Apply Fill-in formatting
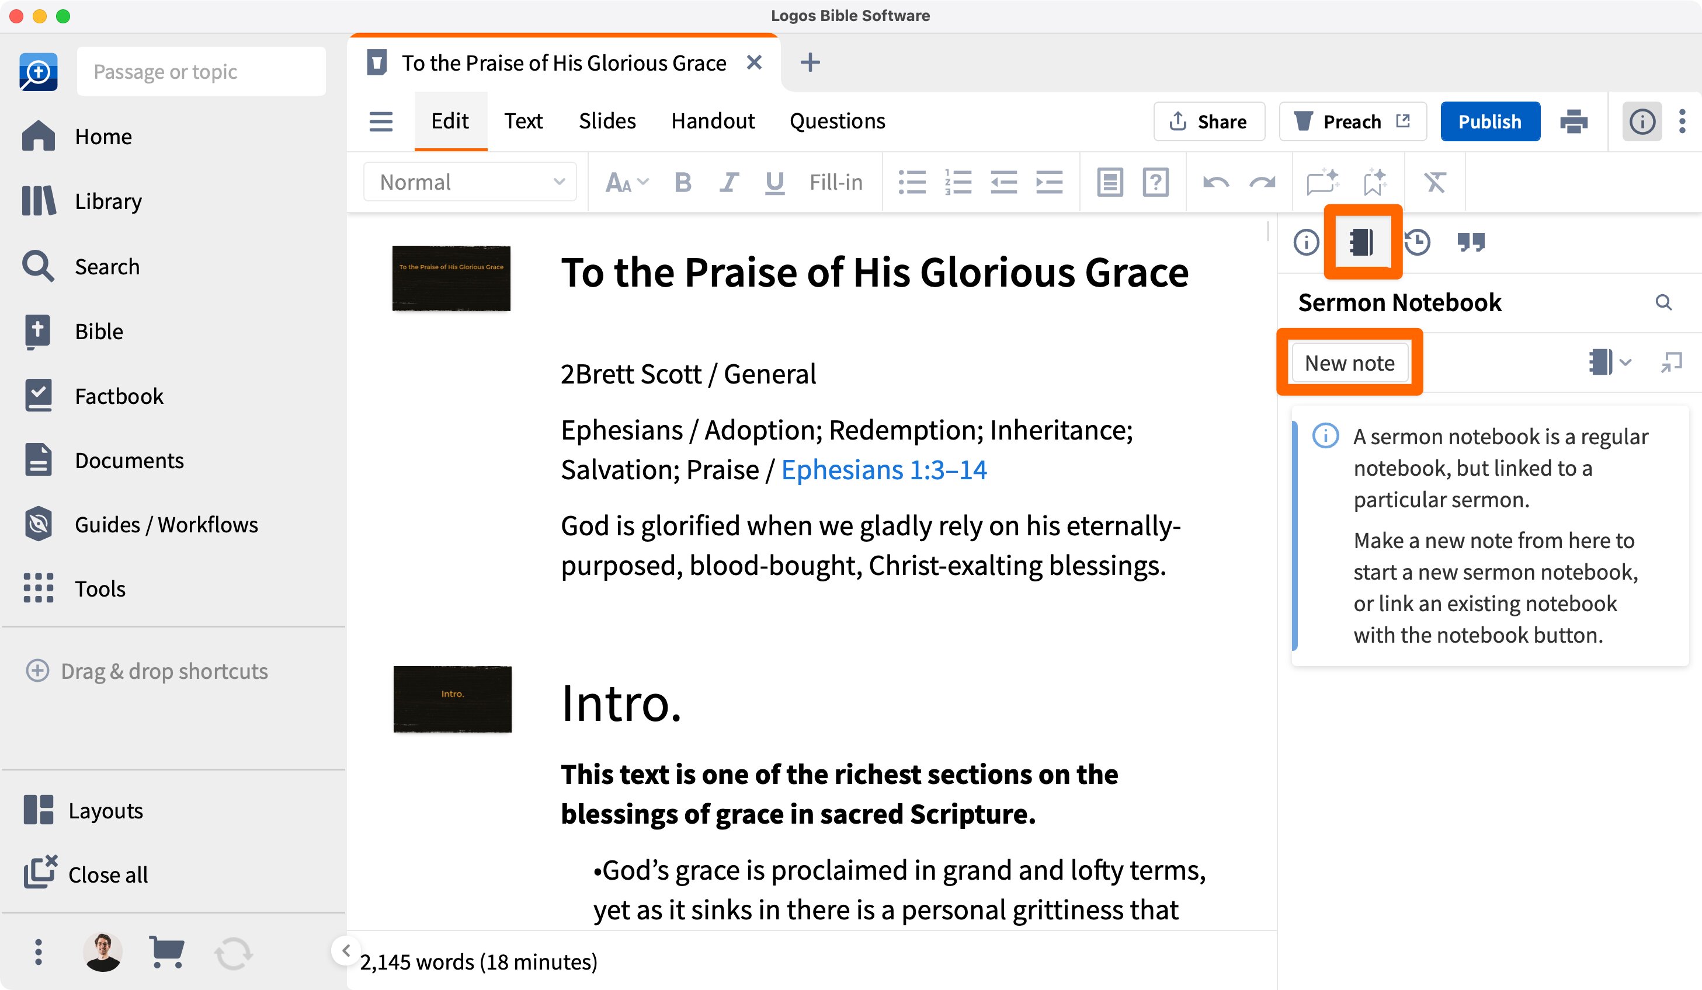This screenshot has height=990, width=1702. (836, 182)
